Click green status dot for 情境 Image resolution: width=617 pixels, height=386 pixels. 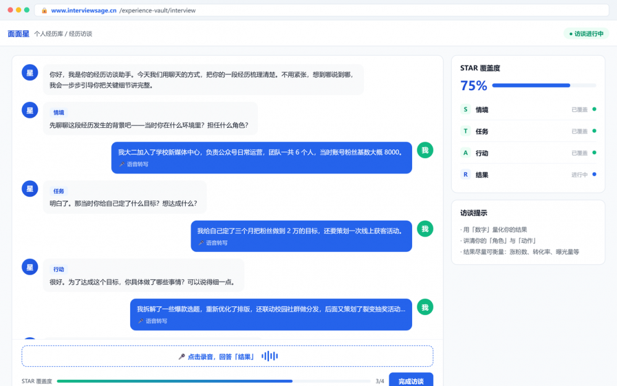coord(594,109)
